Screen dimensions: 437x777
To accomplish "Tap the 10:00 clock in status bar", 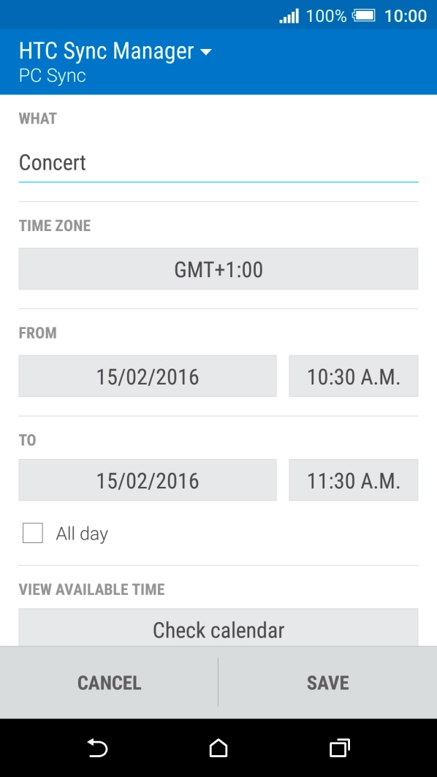I will coord(406,16).
